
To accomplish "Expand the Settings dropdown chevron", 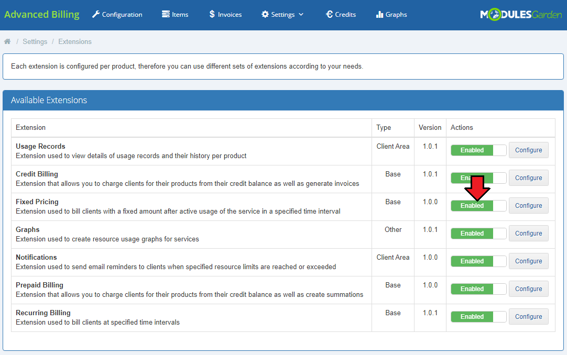I will click(301, 15).
